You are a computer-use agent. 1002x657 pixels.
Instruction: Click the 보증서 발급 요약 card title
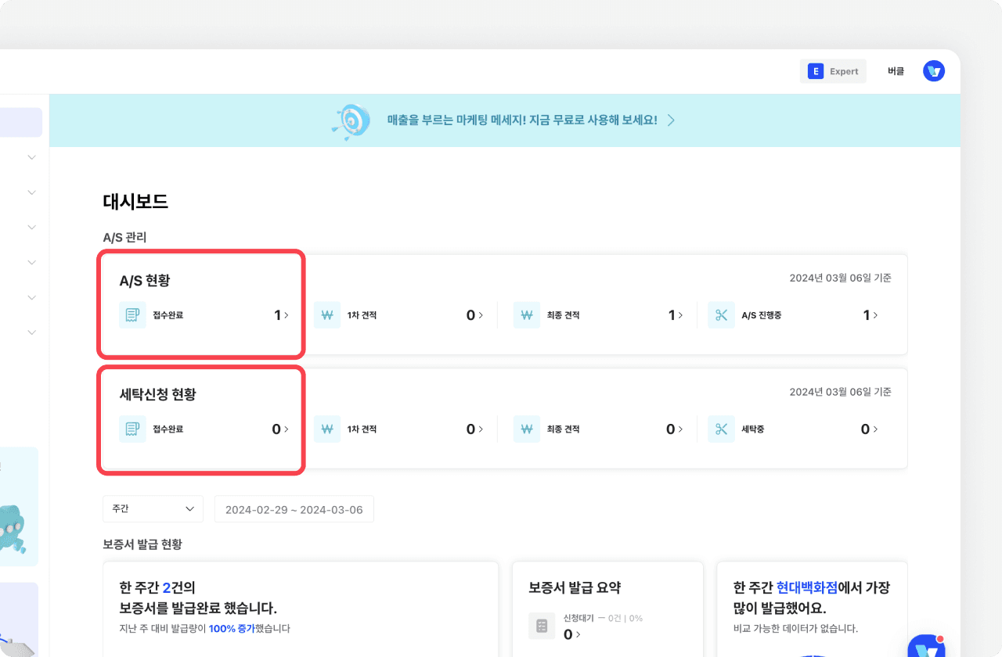(575, 587)
